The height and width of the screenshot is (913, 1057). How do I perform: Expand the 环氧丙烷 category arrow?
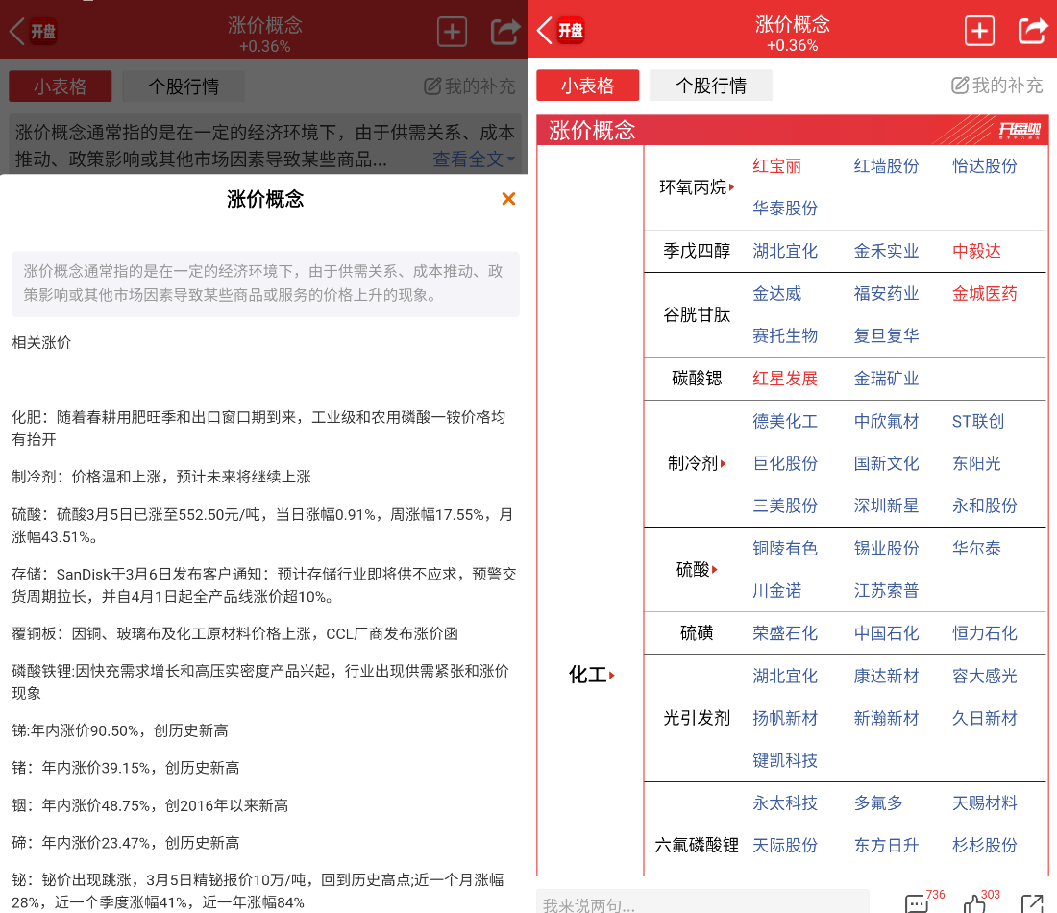[731, 187]
